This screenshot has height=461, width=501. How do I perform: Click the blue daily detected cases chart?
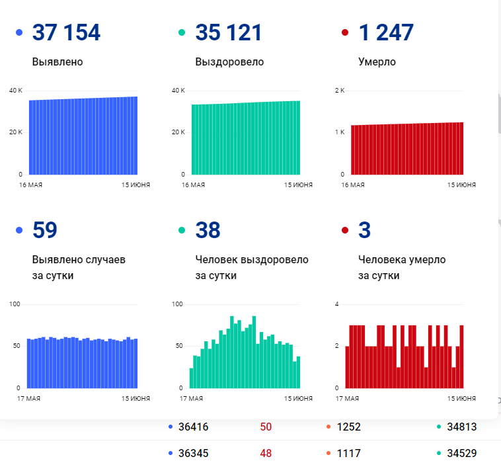(82, 362)
